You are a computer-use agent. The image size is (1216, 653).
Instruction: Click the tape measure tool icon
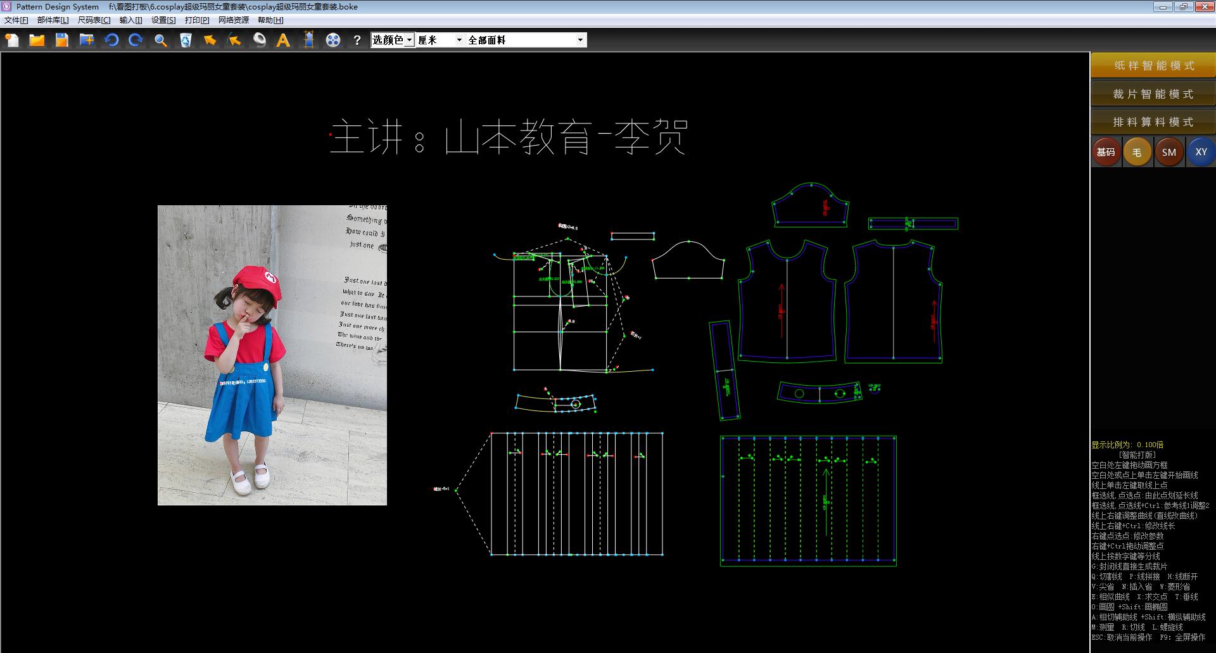[x=259, y=41]
